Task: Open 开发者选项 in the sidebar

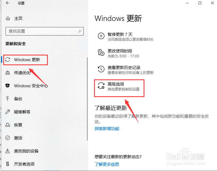Action: click(24, 164)
